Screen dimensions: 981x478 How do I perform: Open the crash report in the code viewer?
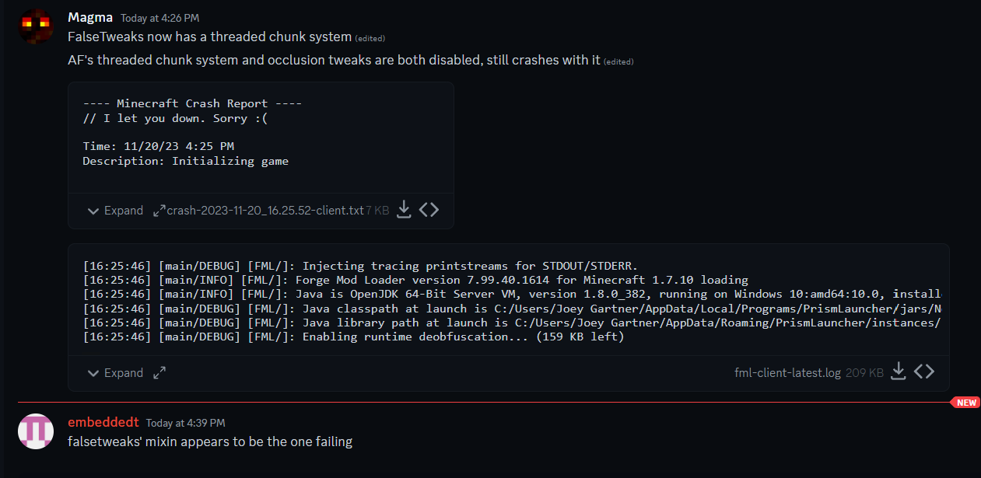coord(429,209)
